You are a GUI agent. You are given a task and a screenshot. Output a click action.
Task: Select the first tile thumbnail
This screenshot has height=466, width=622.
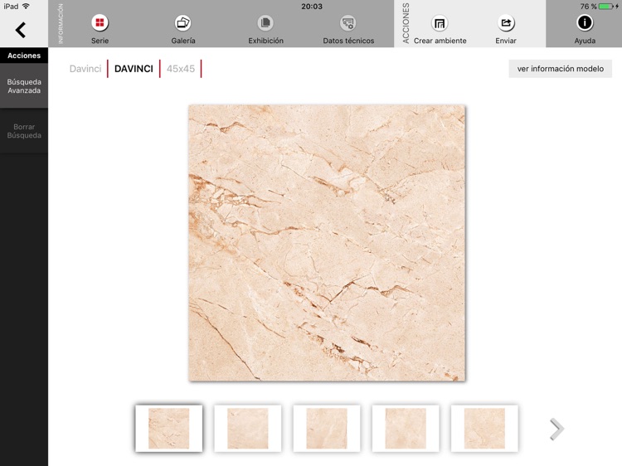[169, 429]
